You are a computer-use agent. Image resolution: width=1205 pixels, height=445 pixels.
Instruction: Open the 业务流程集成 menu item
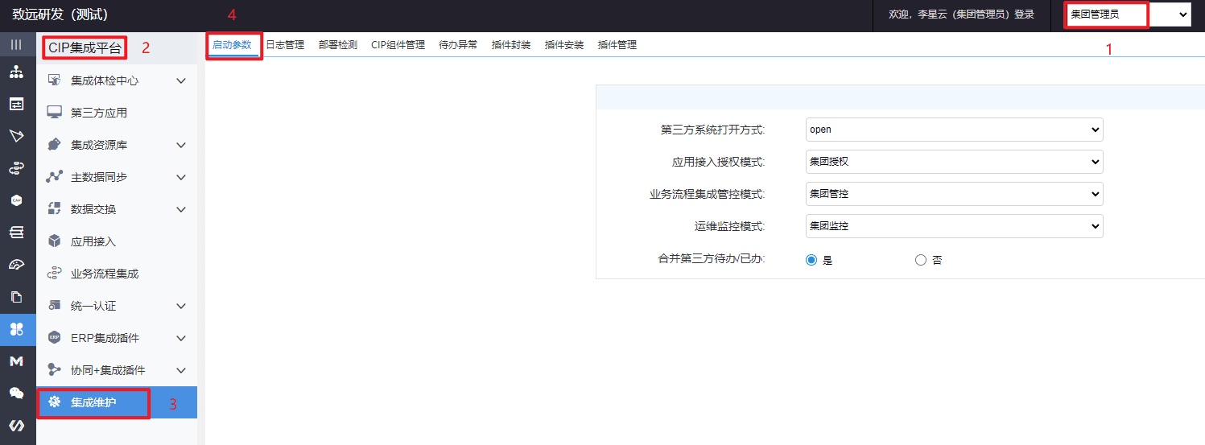click(117, 274)
